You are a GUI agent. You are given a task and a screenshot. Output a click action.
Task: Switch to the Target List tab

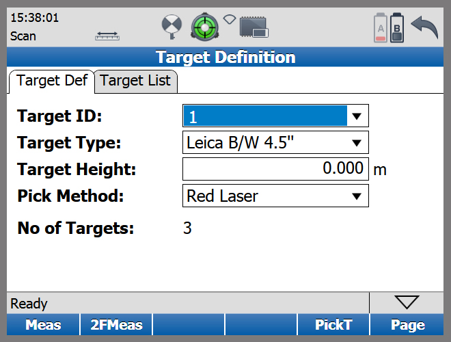(135, 81)
